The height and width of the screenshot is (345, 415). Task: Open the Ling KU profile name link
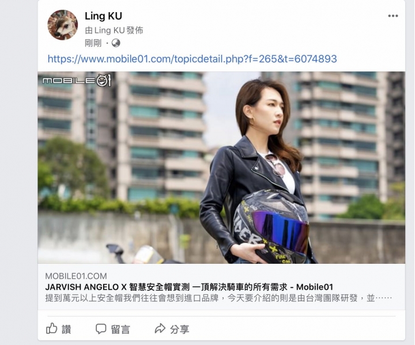point(103,16)
